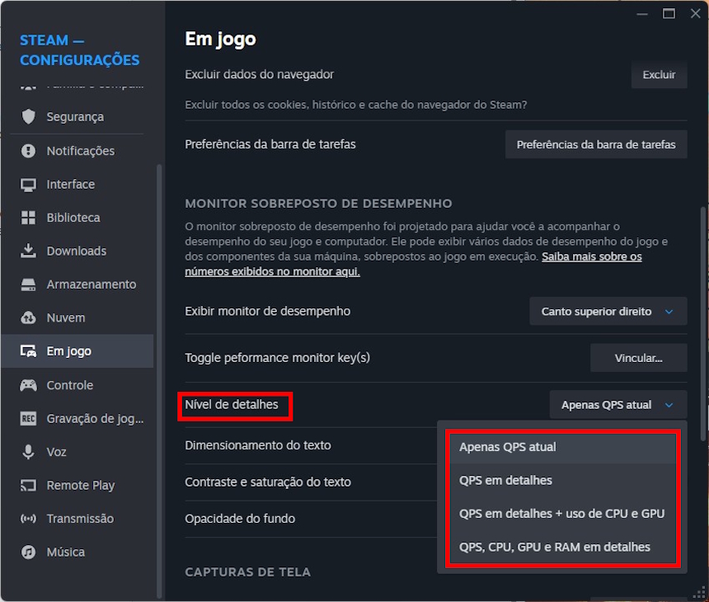Open the Nuvem cloud settings
Screen dimensions: 709x602
point(78,317)
